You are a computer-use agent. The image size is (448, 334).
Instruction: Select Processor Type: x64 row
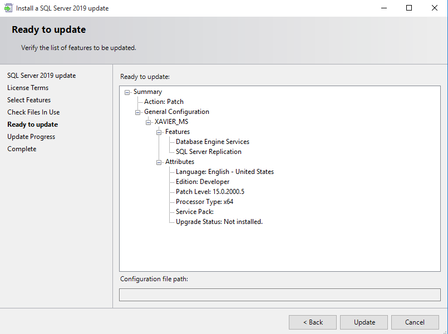205,202
